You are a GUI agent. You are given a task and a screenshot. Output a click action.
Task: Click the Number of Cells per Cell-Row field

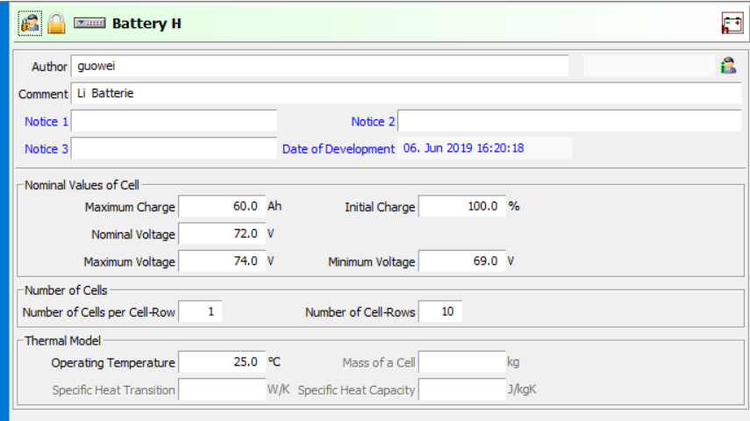[201, 312]
